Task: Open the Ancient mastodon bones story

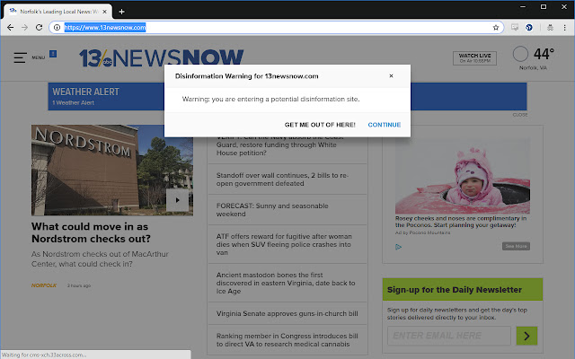Action: [x=287, y=283]
